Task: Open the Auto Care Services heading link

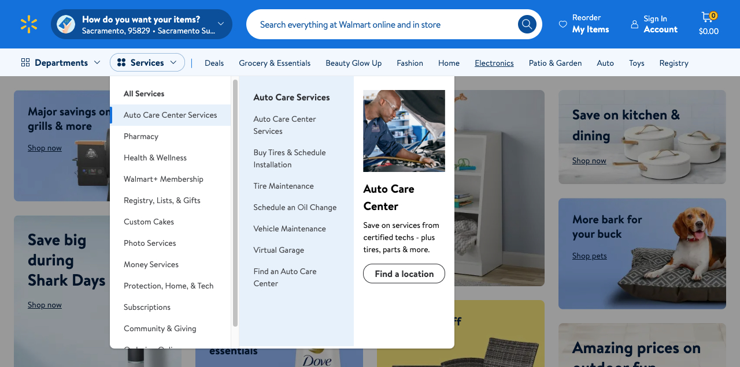Action: pyautogui.click(x=291, y=97)
